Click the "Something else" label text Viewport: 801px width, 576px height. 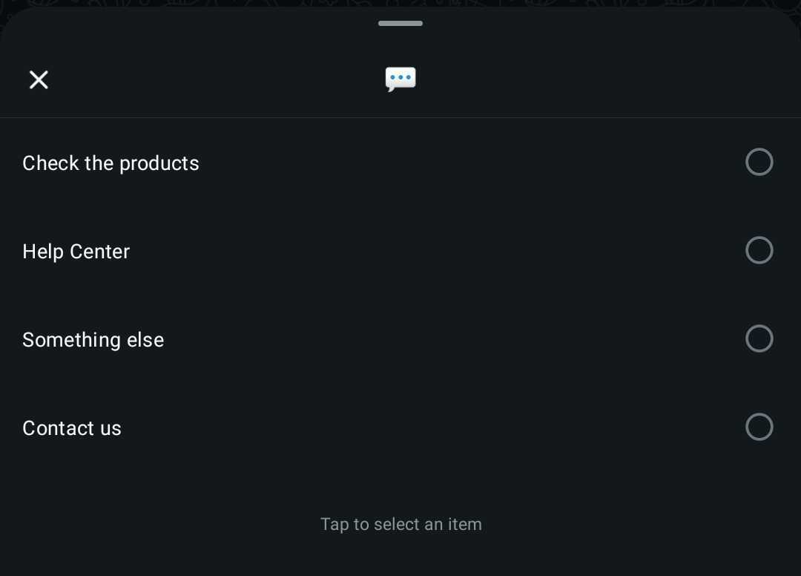(93, 340)
